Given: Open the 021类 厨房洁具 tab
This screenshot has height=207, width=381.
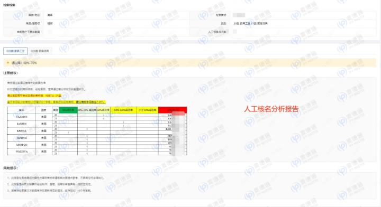Looking at the screenshot, I should pyautogui.click(x=40, y=51).
